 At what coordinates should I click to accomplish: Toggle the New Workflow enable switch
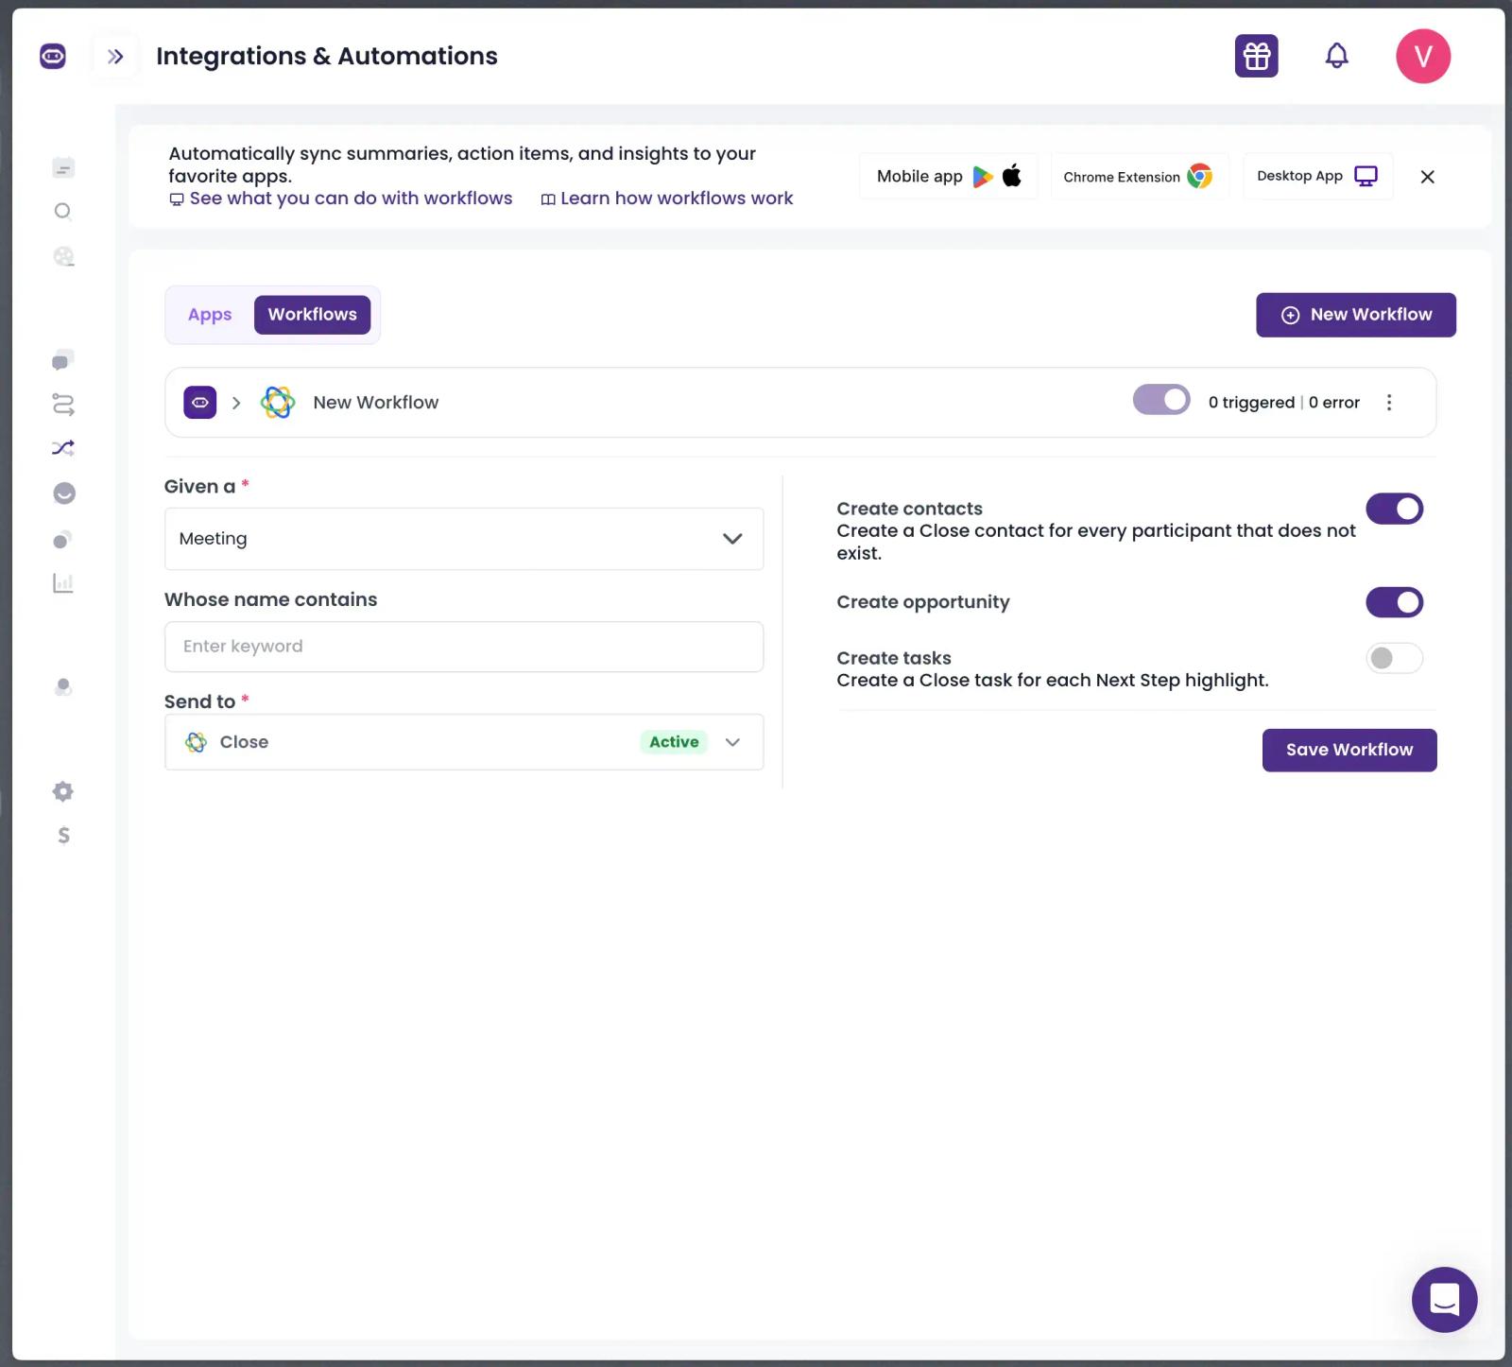[x=1161, y=400]
